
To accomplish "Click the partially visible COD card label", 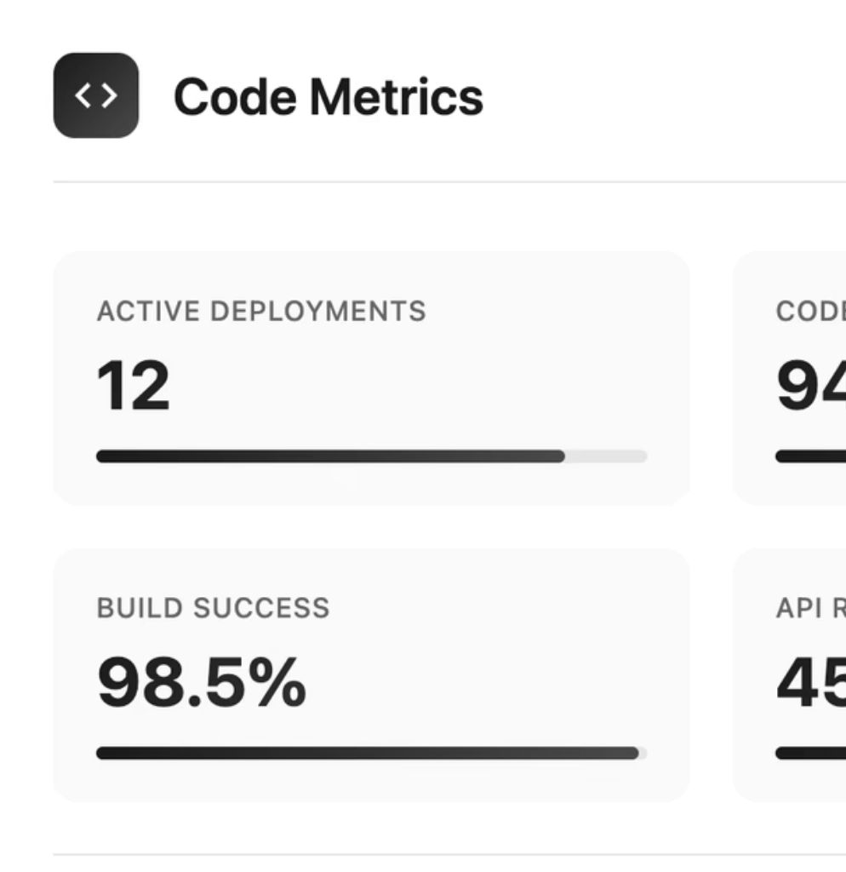I will tap(809, 312).
